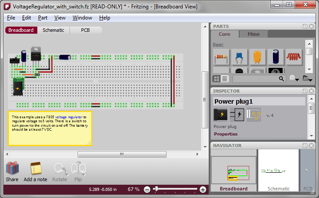This screenshot has height=198, width=319.
Task: Open the Mine parts bin tab
Action: pos(253,34)
